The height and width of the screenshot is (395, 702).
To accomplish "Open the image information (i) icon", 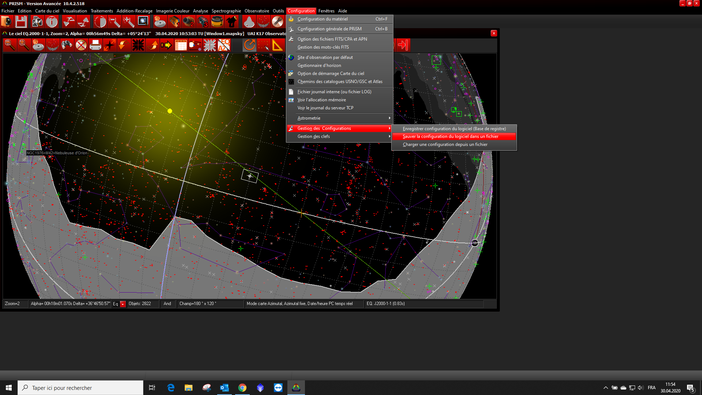I will (x=52, y=22).
